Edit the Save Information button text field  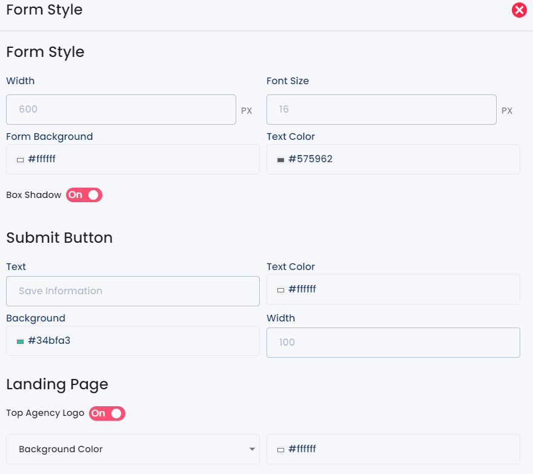[133, 291]
